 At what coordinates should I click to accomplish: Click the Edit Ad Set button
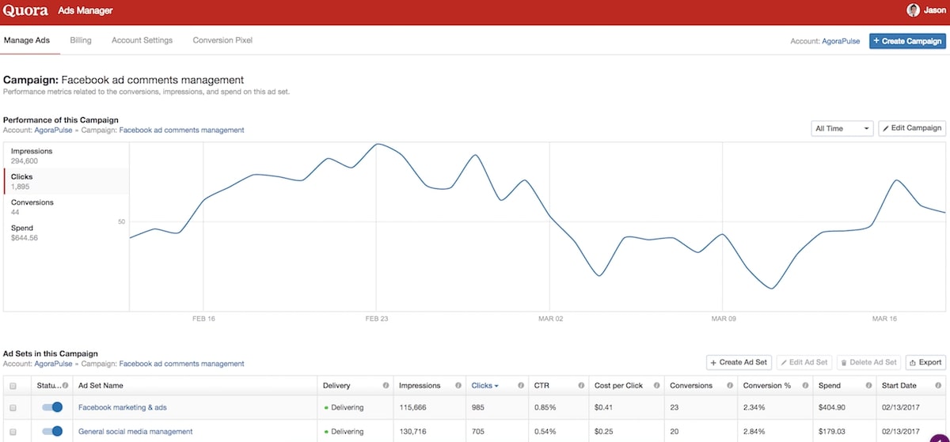(x=804, y=362)
